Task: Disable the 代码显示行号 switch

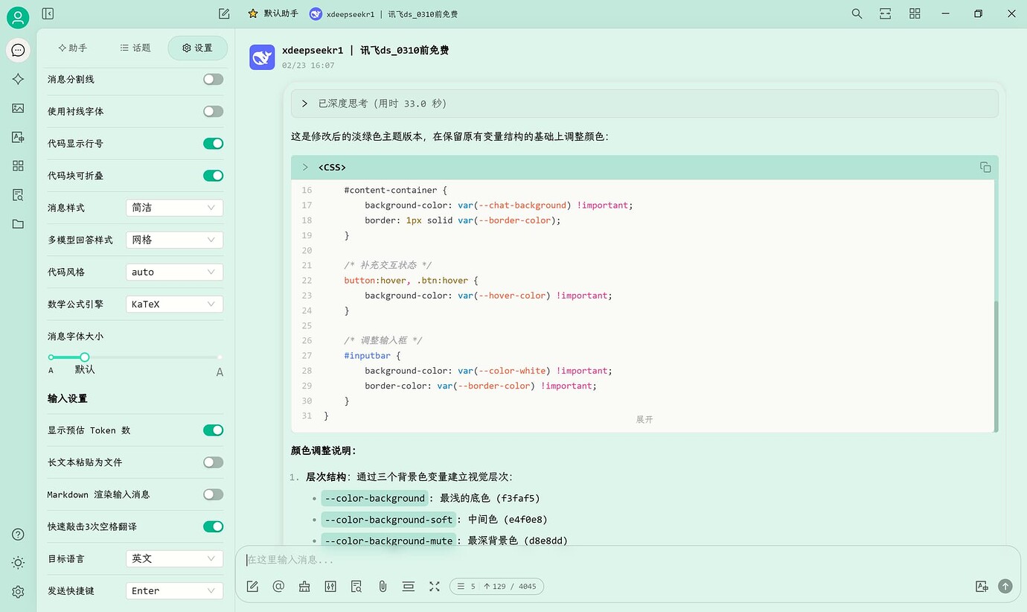Action: point(214,144)
